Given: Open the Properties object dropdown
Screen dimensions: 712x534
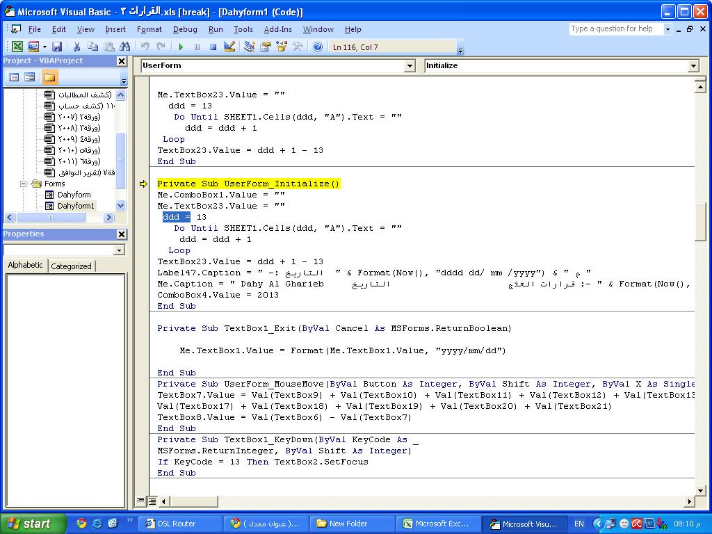Looking at the screenshot, I should (119, 250).
